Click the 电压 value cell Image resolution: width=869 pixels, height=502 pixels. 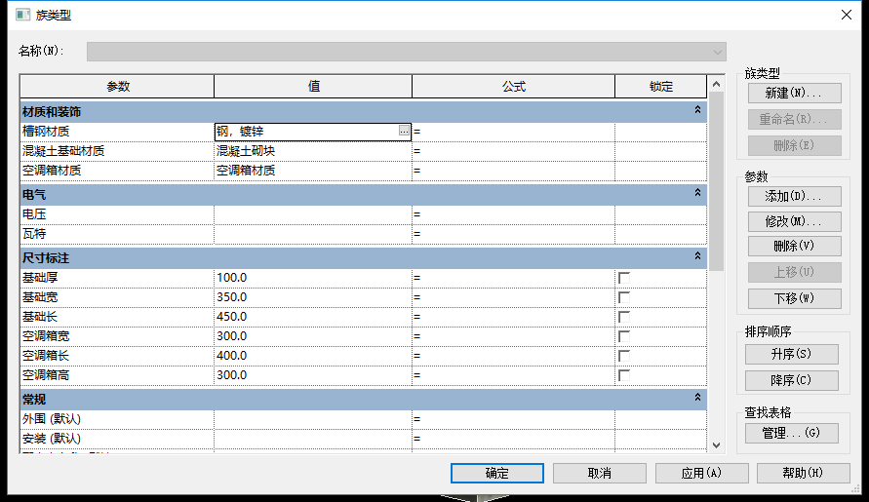312,213
